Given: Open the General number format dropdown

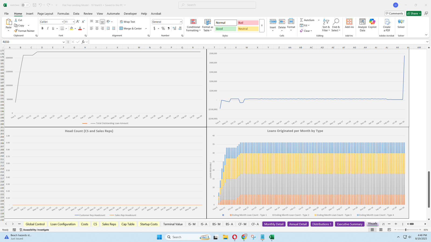Looking at the screenshot, I should (x=181, y=22).
